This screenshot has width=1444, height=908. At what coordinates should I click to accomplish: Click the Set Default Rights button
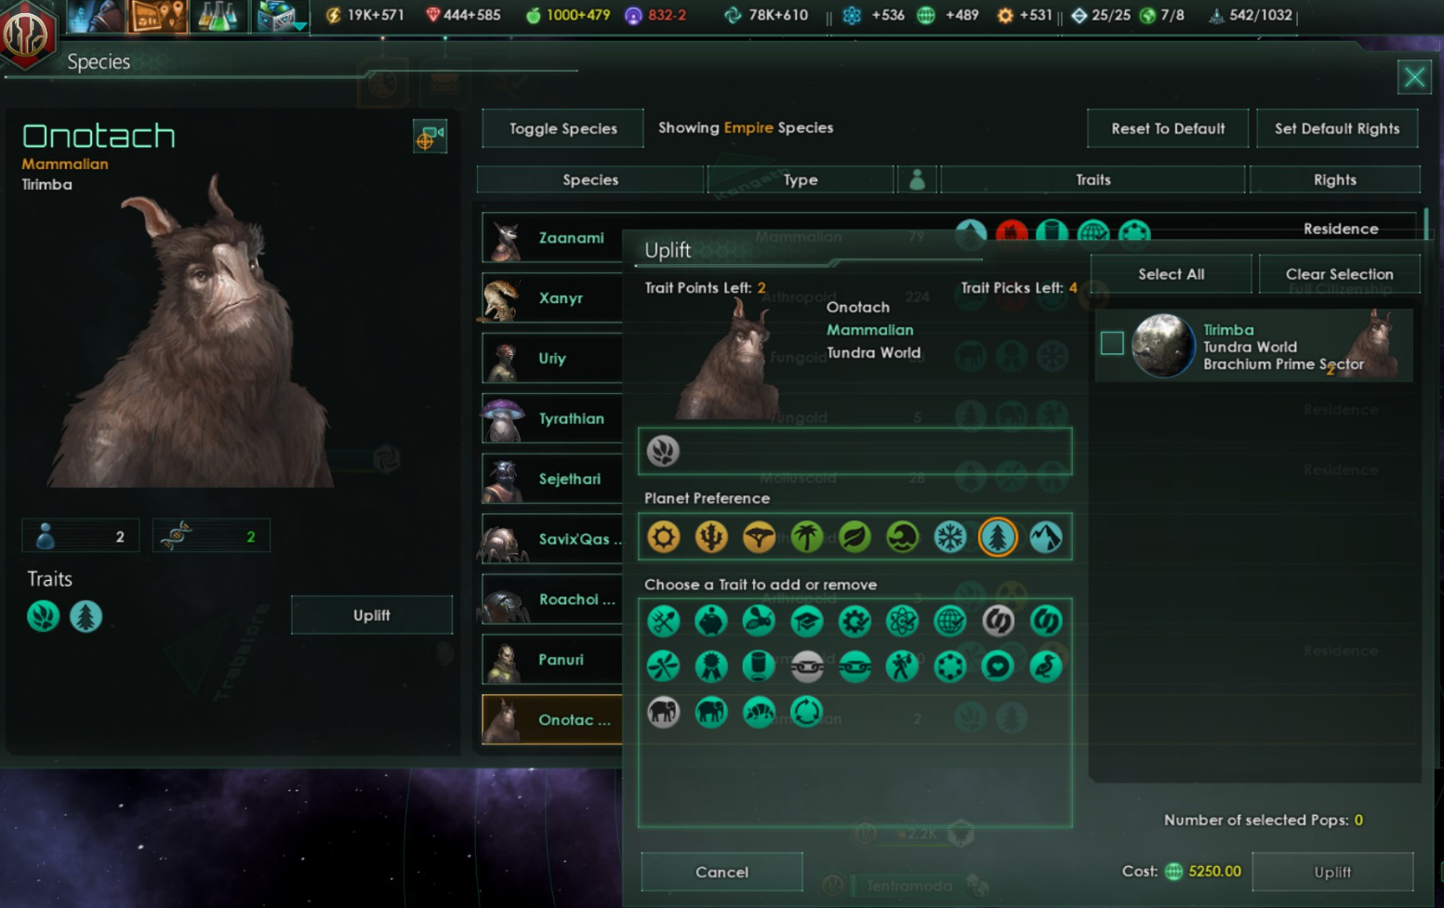point(1336,128)
